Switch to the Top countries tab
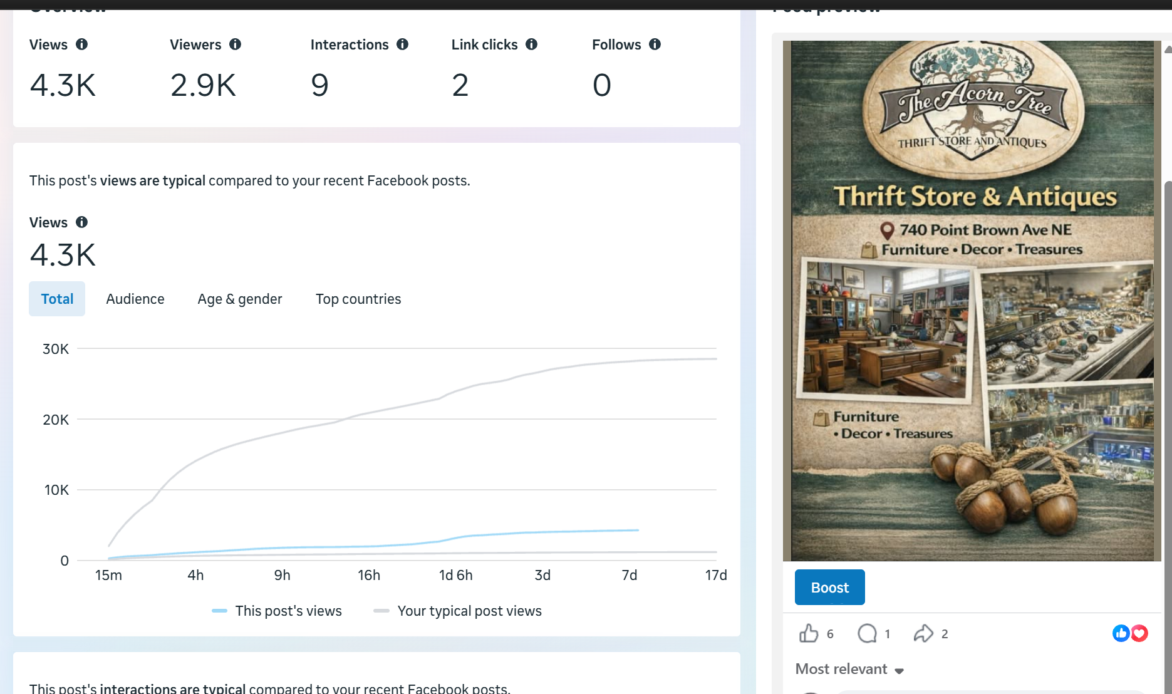This screenshot has height=694, width=1172. (358, 299)
